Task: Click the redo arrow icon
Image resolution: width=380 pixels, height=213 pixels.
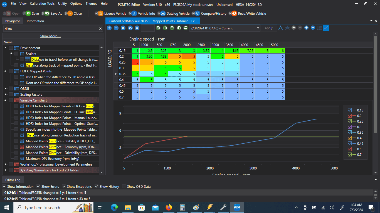Action: 300,28
